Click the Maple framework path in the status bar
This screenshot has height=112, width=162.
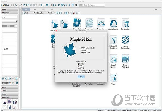tap(122, 110)
